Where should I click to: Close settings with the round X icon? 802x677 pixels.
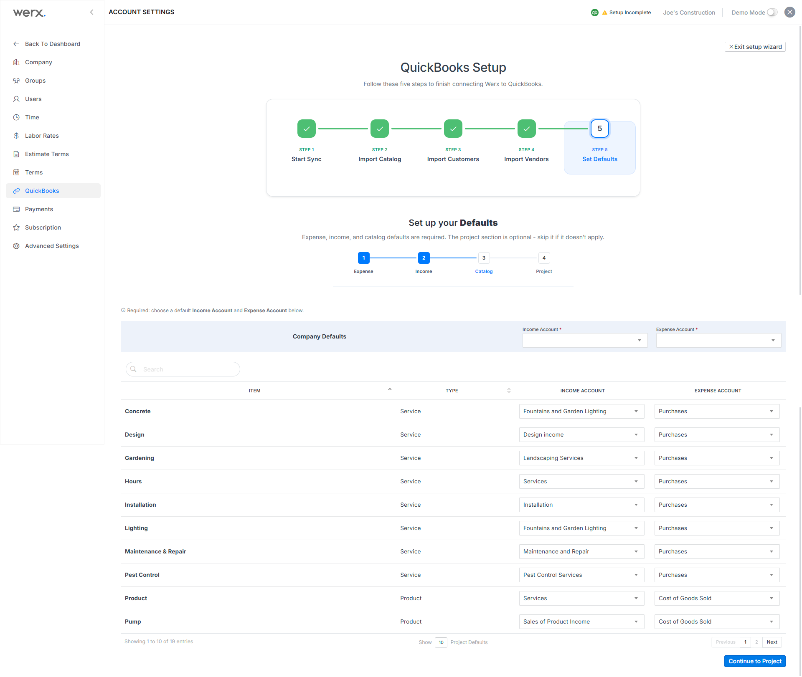tap(790, 12)
